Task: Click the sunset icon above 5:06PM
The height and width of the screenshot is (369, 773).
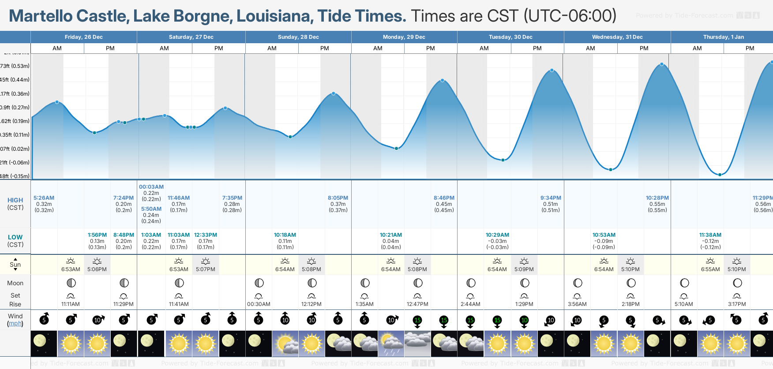Action: pyautogui.click(x=97, y=261)
